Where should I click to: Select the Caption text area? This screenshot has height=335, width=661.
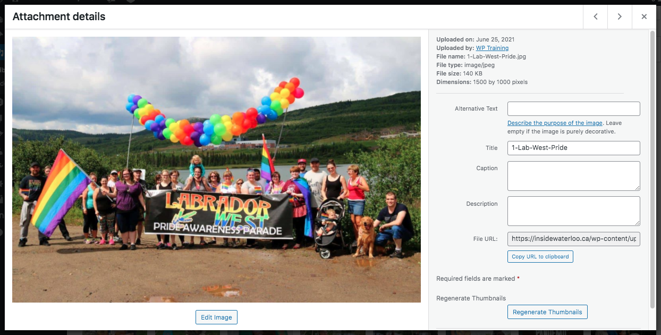[574, 176]
